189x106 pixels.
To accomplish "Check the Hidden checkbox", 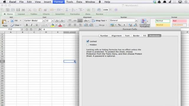I will point(88,45).
